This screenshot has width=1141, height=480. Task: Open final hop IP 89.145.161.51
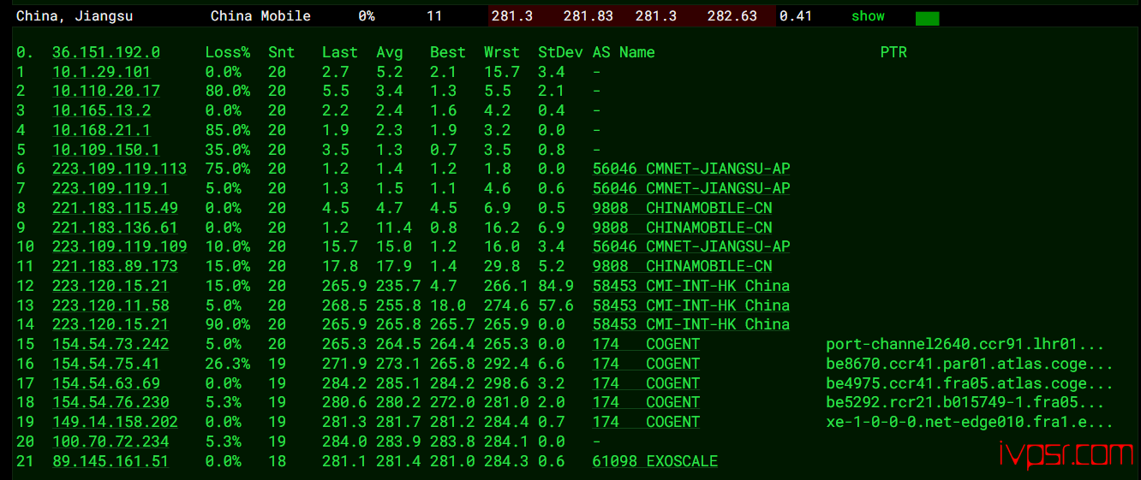[111, 461]
